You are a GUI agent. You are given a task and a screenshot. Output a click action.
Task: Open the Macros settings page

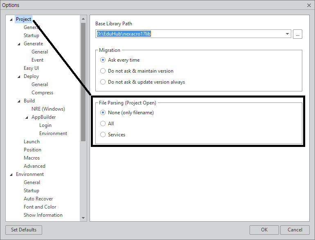pos(32,158)
